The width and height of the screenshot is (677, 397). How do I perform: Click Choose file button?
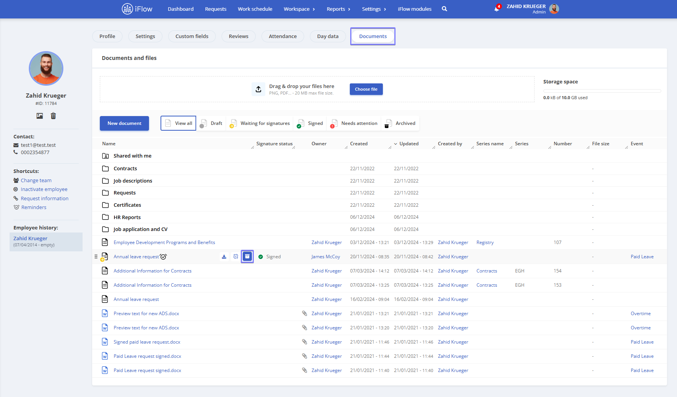366,89
